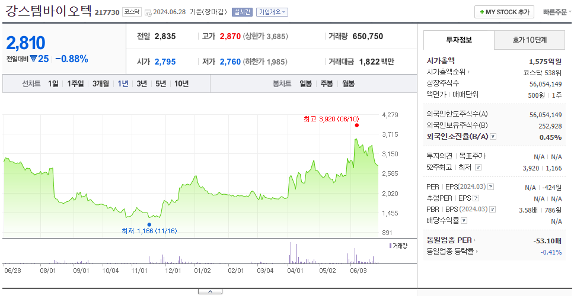Open help icon next to 외국인소진율(B/A)
574x296 pixels.
[493, 137]
